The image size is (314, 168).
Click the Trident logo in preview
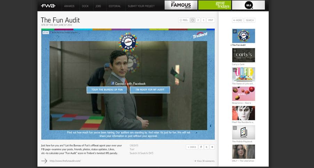pyautogui.click(x=200, y=35)
